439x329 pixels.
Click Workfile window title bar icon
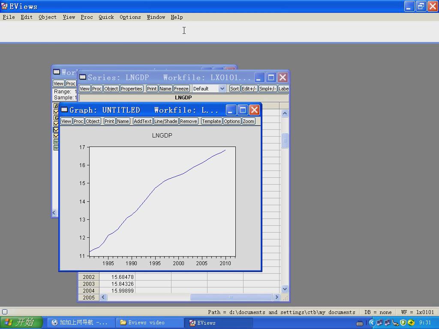(x=56, y=72)
